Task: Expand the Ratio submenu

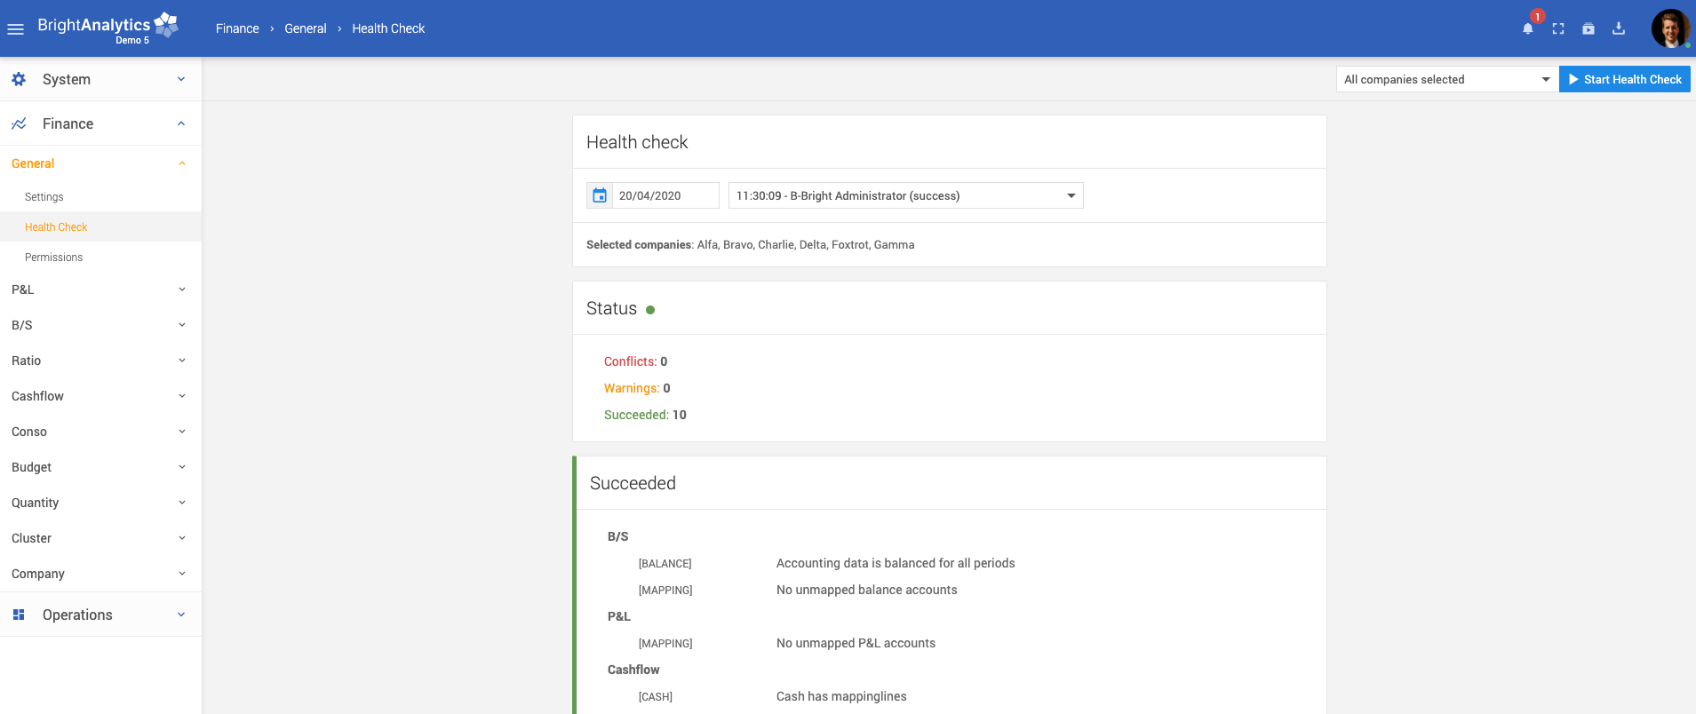Action: point(100,361)
